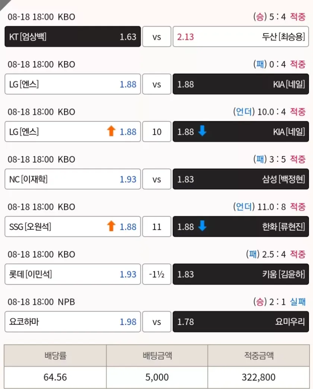Select 요코하마 at 1.98 odds
This screenshot has width=313, height=389.
(73, 322)
